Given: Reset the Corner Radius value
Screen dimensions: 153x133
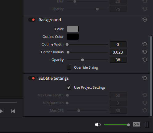Looking at the screenshot, I should tap(145, 52).
